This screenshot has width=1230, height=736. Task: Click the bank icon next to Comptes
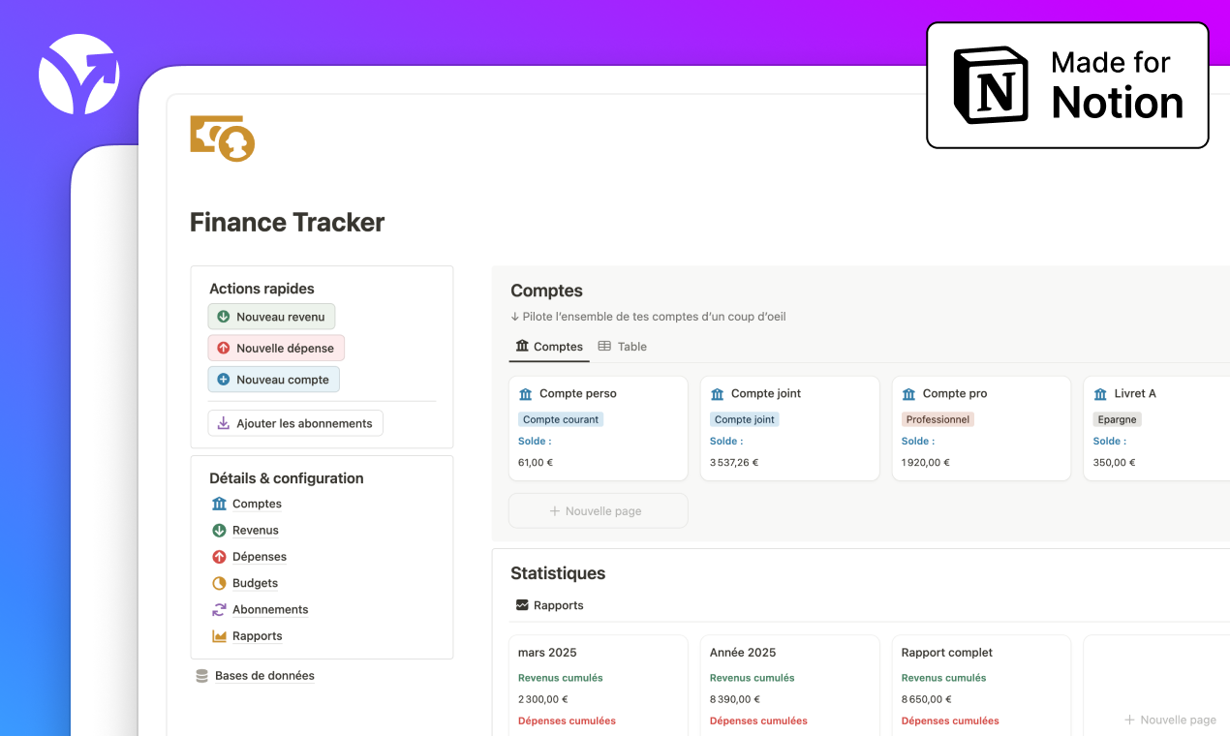tap(218, 504)
